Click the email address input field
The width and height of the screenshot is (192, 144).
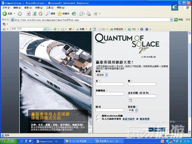[110, 94]
